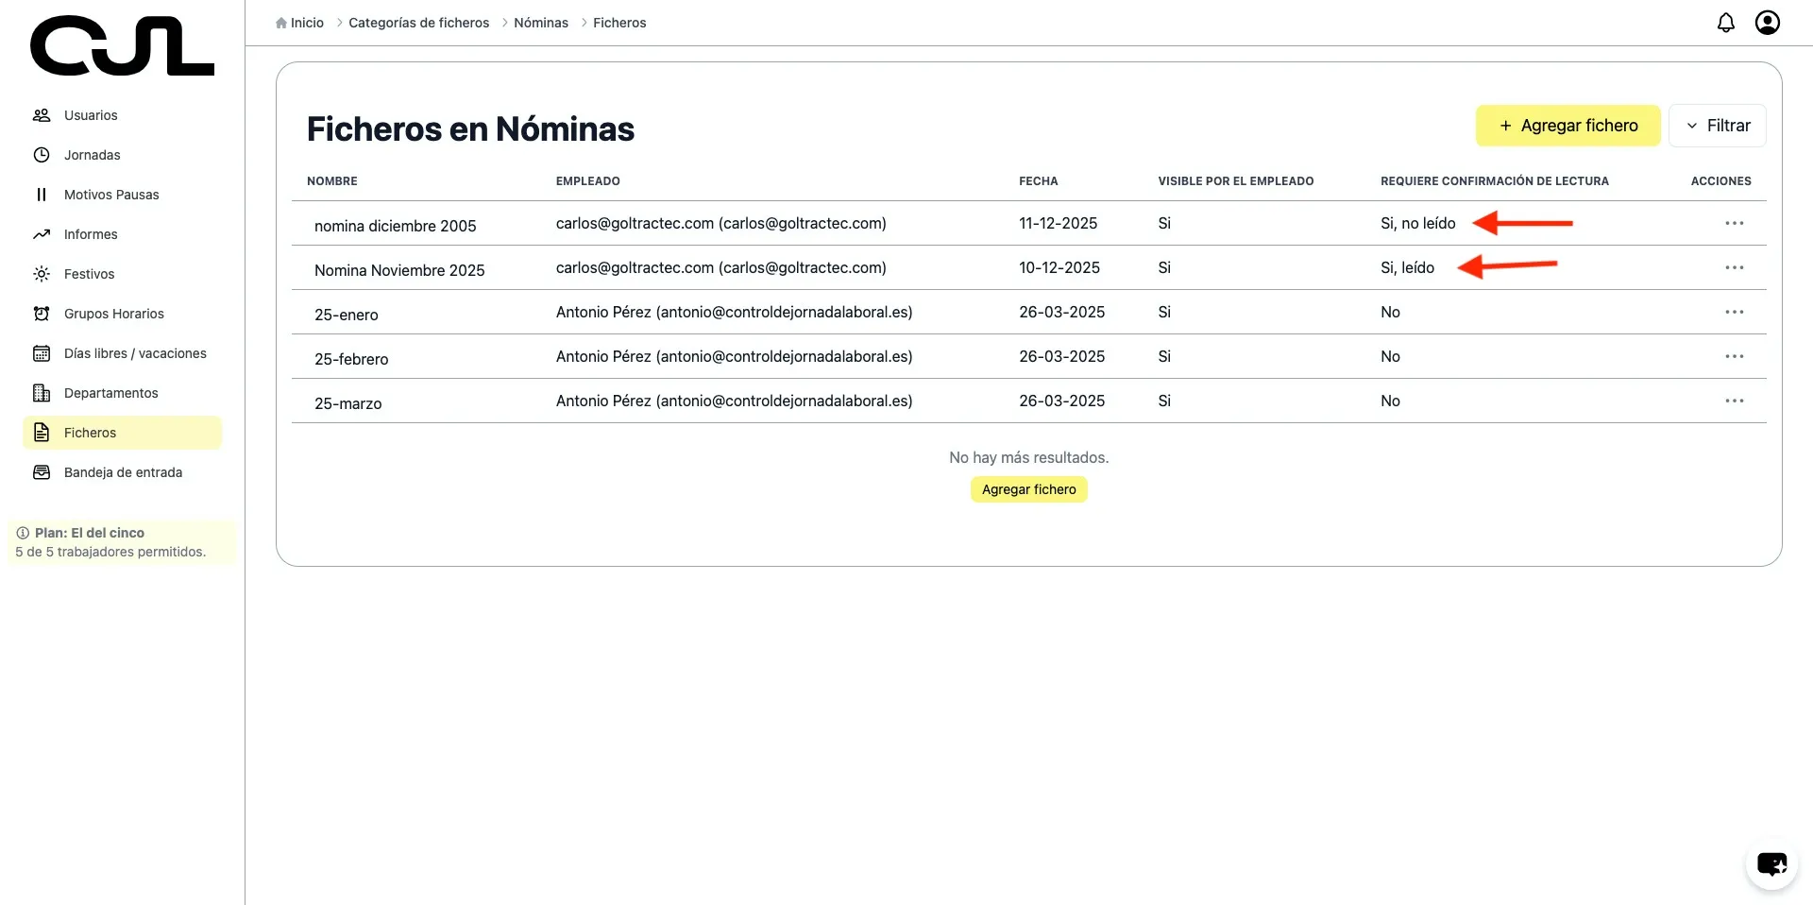Open the notifications bell icon
This screenshot has height=905, width=1813.
(1725, 23)
